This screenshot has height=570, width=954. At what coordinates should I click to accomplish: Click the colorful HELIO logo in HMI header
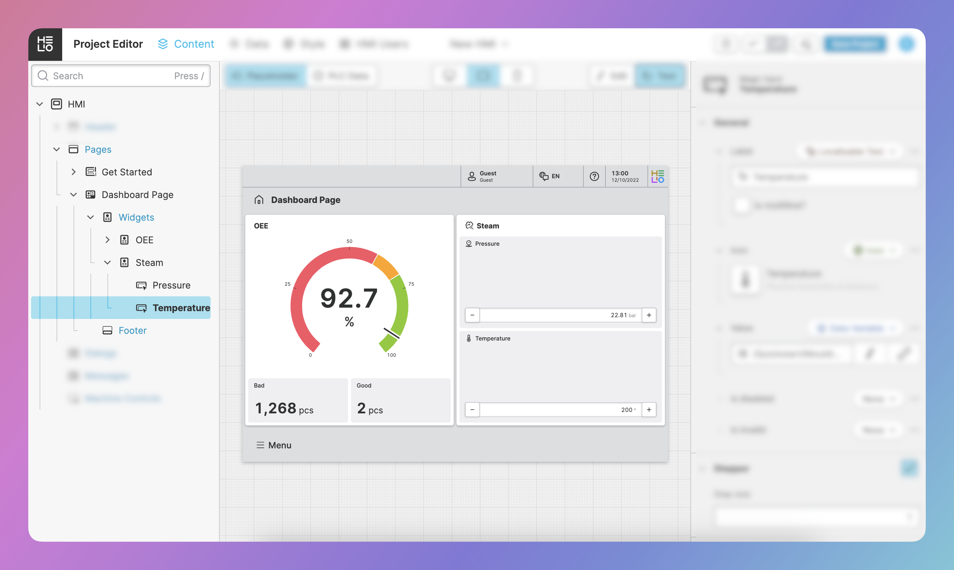[x=657, y=176]
